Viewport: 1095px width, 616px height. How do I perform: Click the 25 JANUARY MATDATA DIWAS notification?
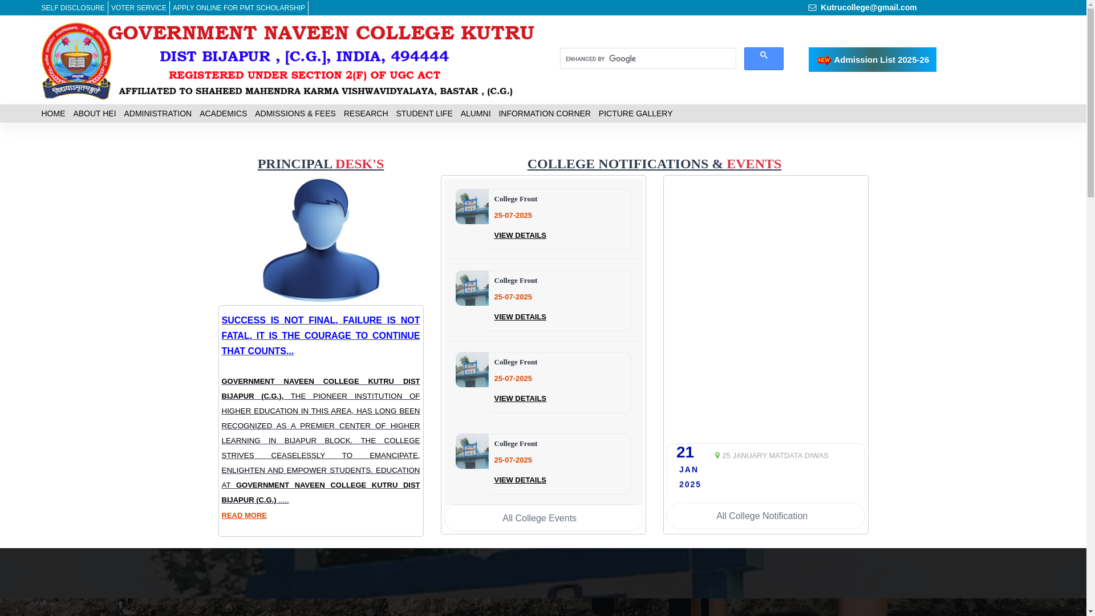pyautogui.click(x=775, y=456)
